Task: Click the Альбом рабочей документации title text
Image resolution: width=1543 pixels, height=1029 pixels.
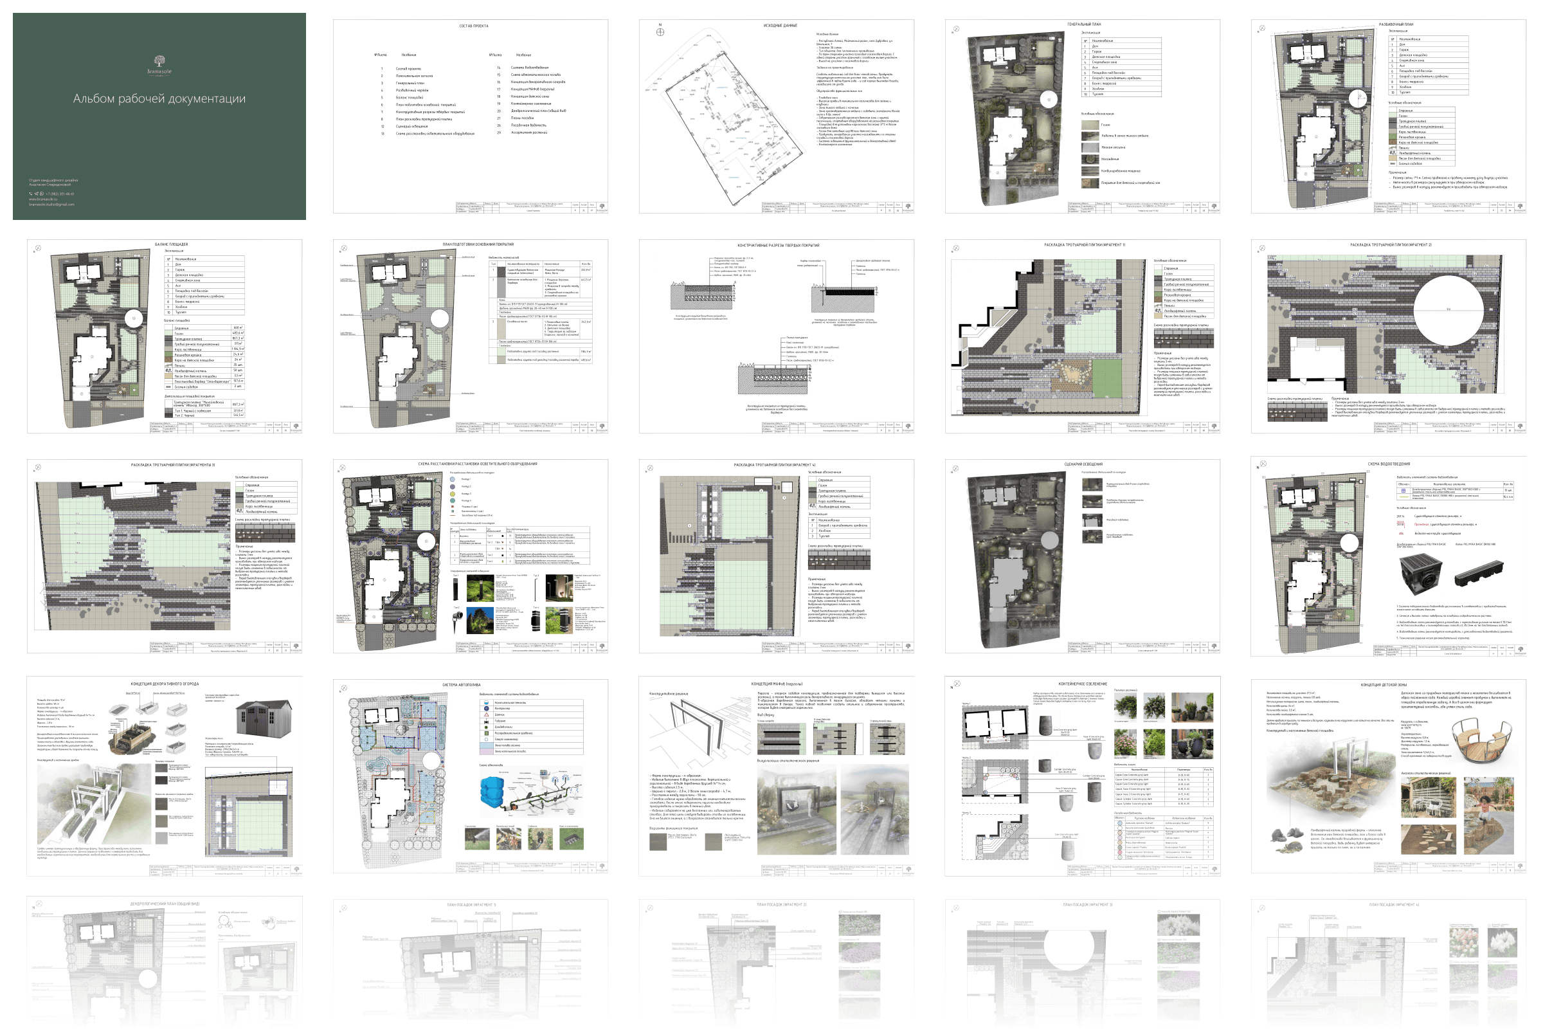Action: pos(159,99)
